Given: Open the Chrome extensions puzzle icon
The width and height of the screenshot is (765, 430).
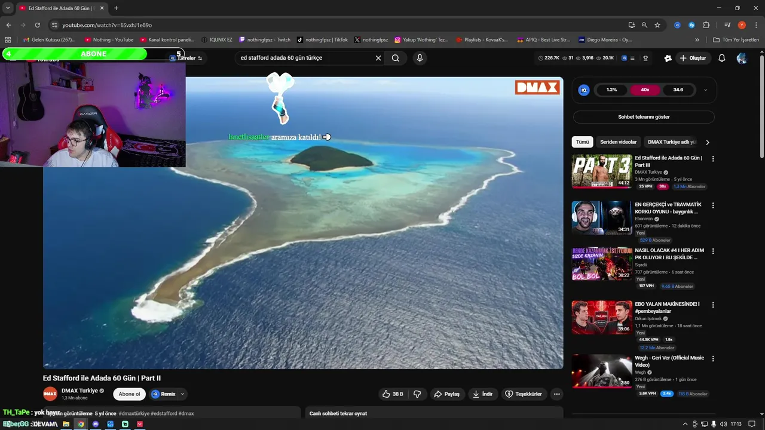Looking at the screenshot, I should coord(706,25).
